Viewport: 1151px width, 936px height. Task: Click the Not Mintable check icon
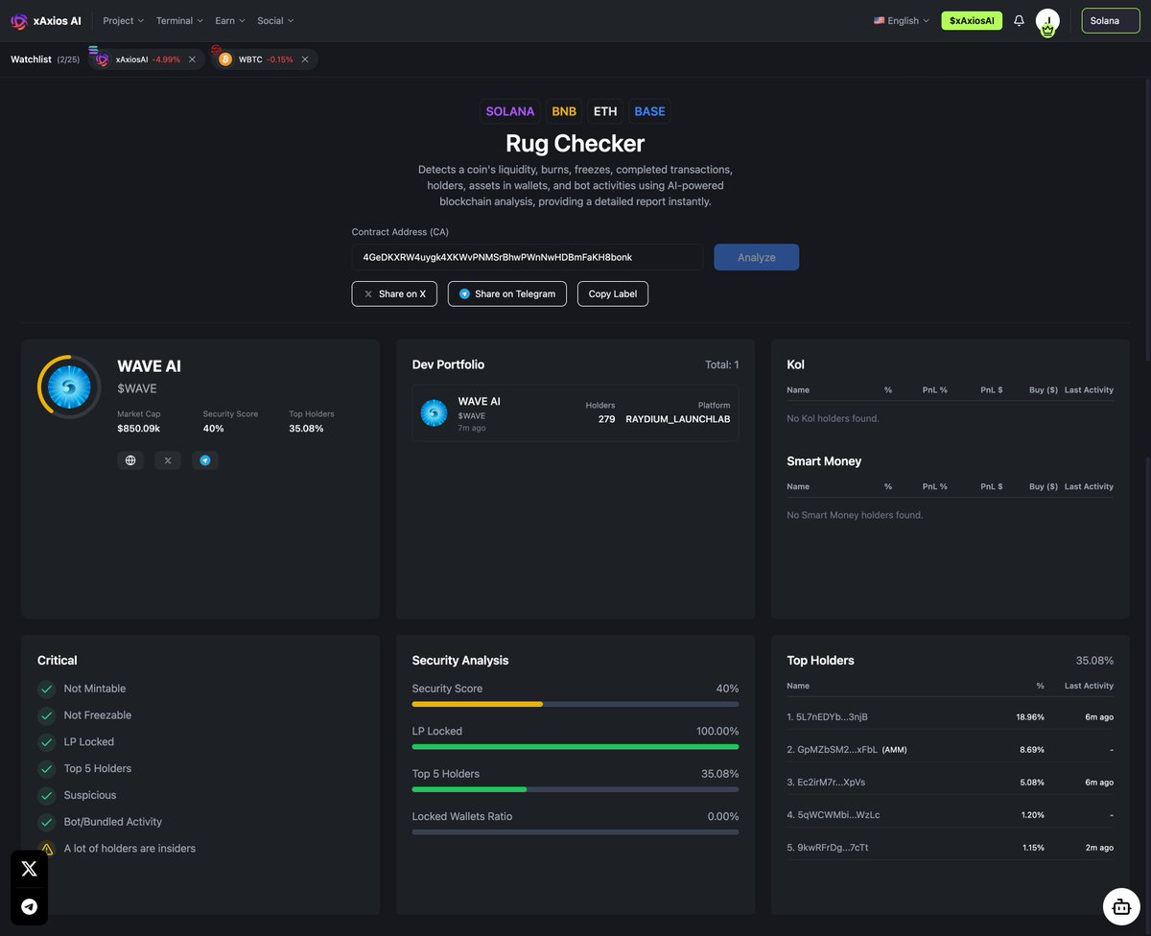tap(46, 689)
